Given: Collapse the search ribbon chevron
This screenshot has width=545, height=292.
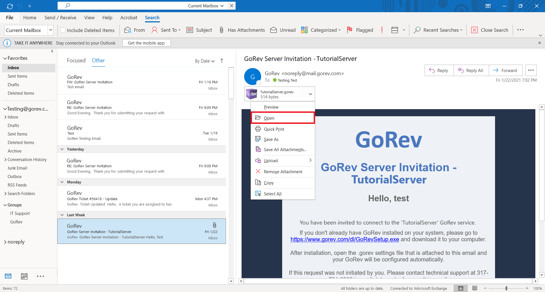Looking at the screenshot, I should coord(540,35).
